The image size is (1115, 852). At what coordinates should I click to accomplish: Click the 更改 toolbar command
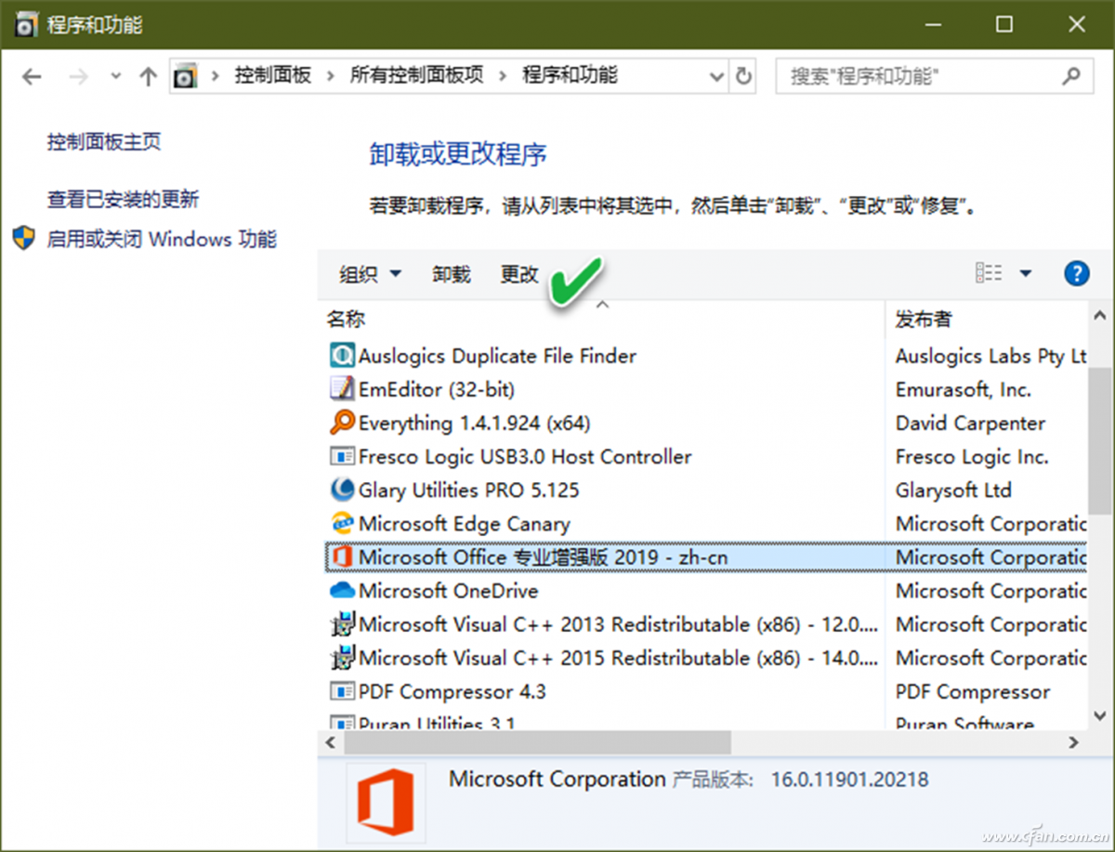coord(518,274)
